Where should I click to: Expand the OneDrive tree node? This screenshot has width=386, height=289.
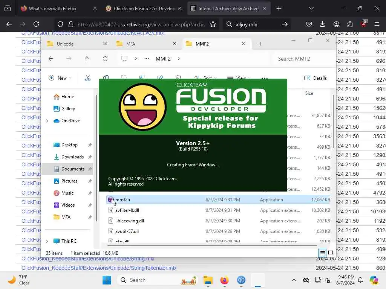[x=47, y=121]
